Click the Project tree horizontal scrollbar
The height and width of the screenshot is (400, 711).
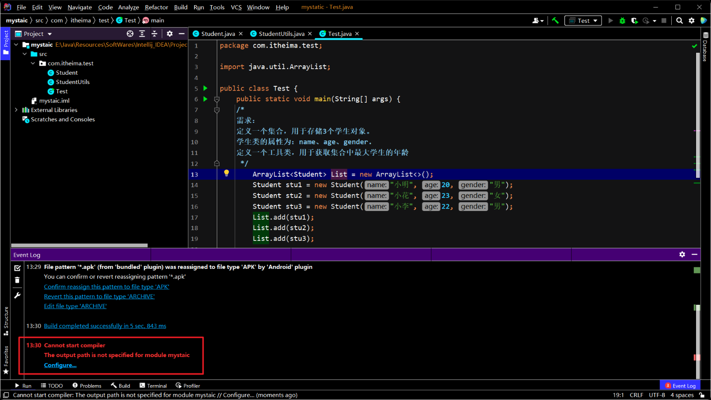[x=79, y=245]
